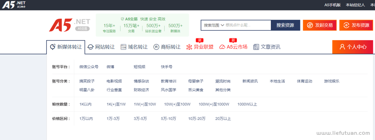Viewport: 375px width, 140px height.
Task: Switch to 网站转让 tab
Action: click(x=101, y=47)
